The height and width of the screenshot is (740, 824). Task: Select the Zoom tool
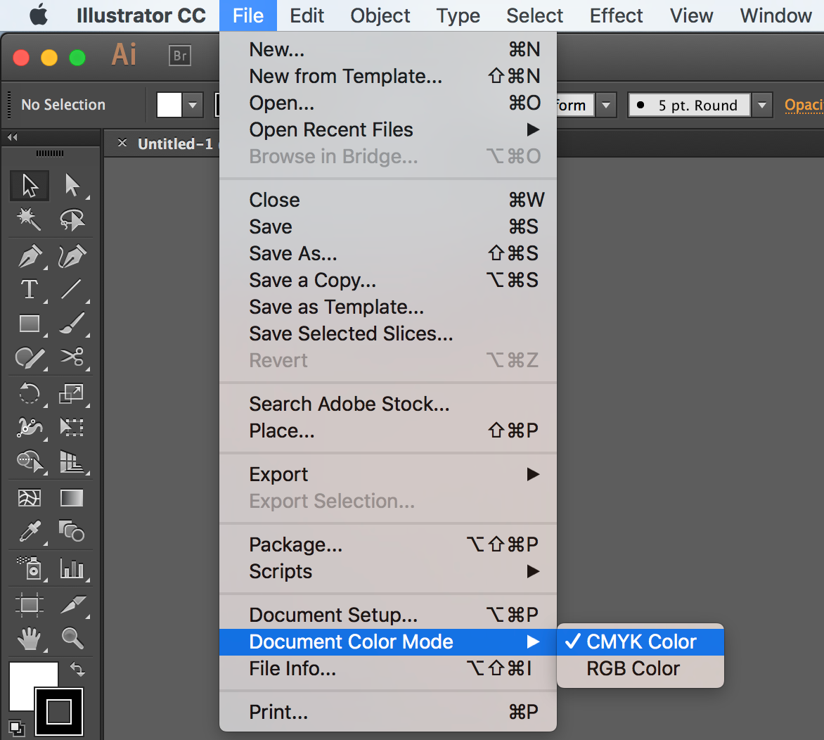pyautogui.click(x=72, y=639)
